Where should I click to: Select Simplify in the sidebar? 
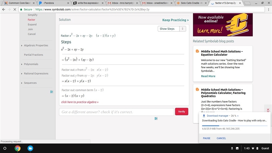pos(32,15)
